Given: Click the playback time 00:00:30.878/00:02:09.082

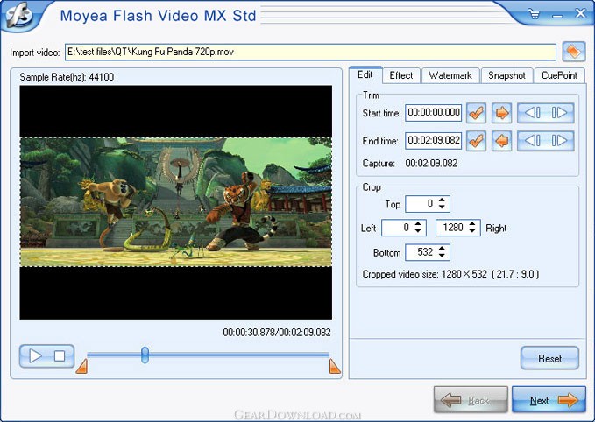Looking at the screenshot, I should pyautogui.click(x=277, y=333).
